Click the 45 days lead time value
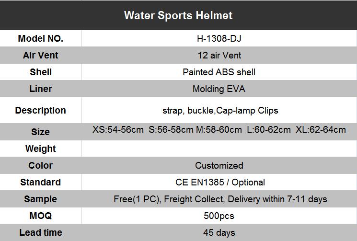 tap(219, 233)
